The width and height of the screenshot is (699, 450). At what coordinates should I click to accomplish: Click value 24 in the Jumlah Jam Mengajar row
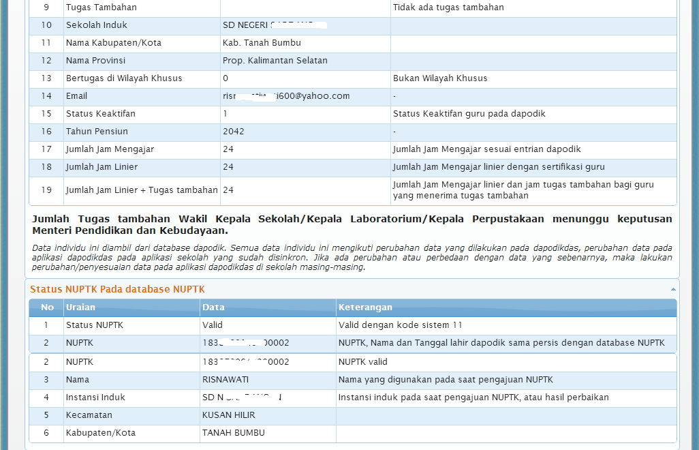click(228, 149)
